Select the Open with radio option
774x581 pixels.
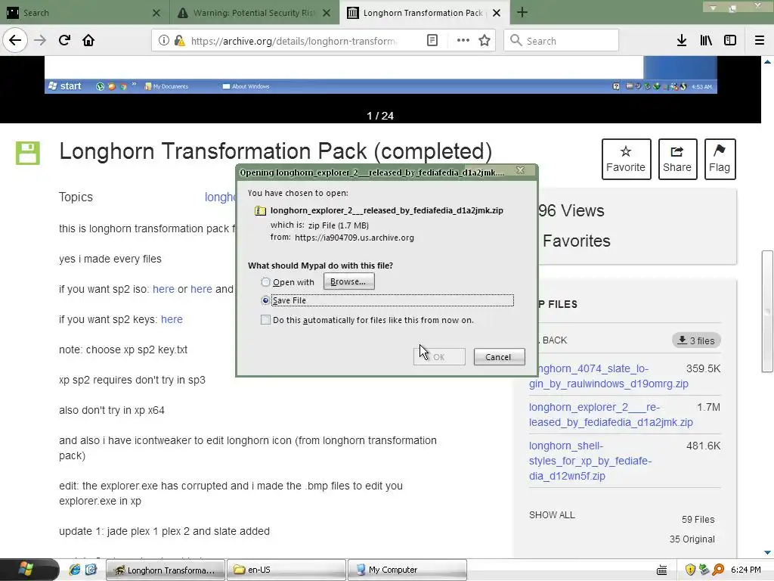click(x=265, y=281)
